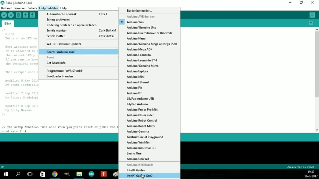Click the Verify sketch checkmark icon

tap(4, 15)
